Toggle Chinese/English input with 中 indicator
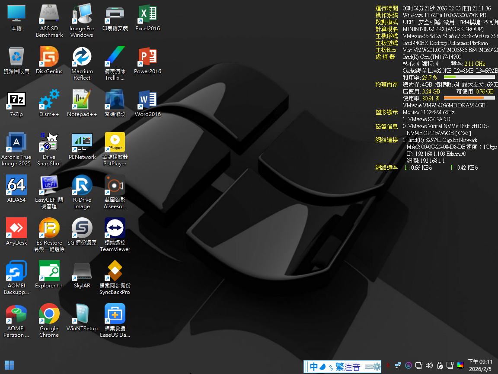 click(x=313, y=367)
